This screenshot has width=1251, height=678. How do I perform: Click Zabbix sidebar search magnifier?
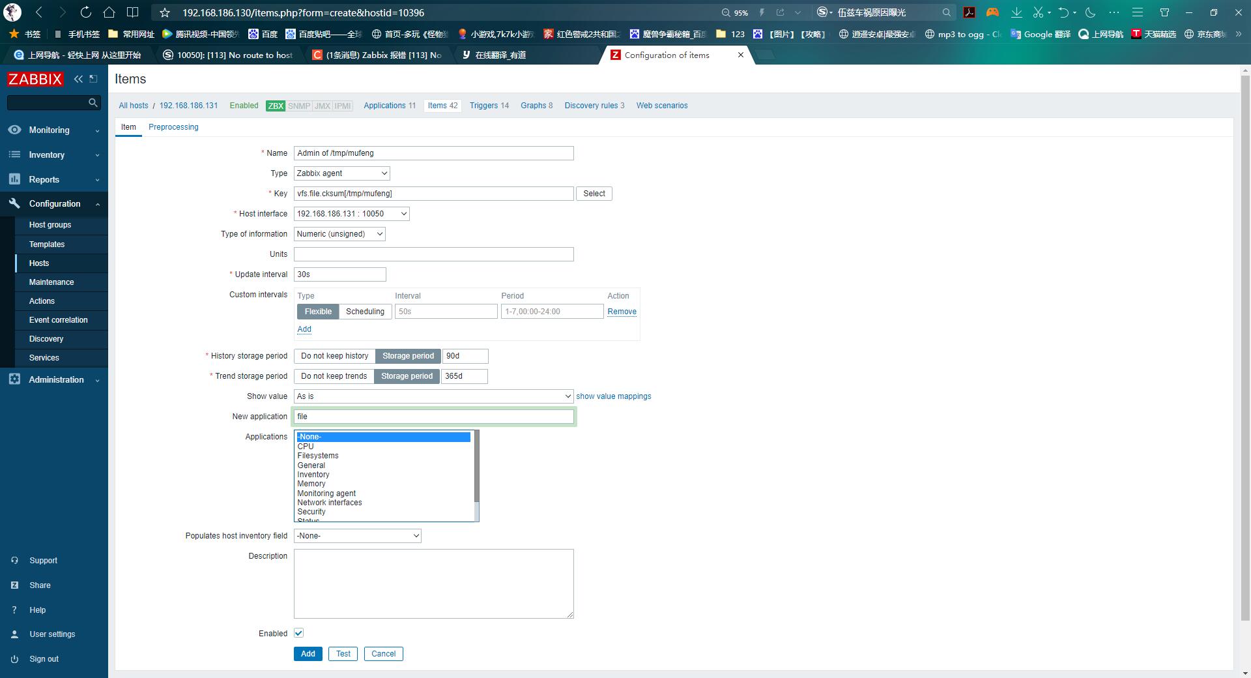[x=93, y=102]
